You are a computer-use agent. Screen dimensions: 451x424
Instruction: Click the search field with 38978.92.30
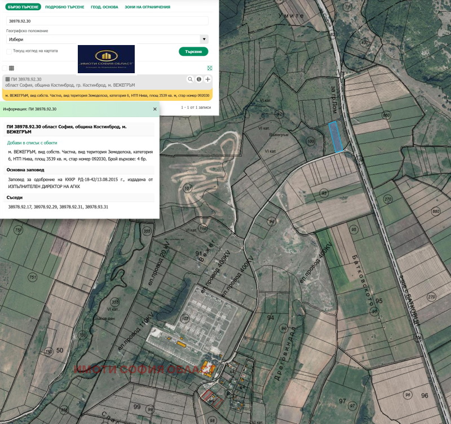pos(107,20)
